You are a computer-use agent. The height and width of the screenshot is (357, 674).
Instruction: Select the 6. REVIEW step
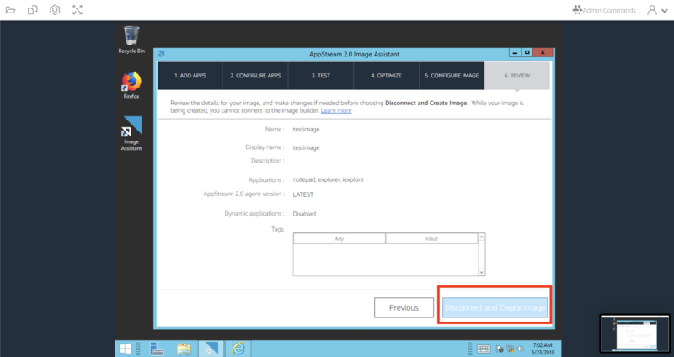point(517,76)
